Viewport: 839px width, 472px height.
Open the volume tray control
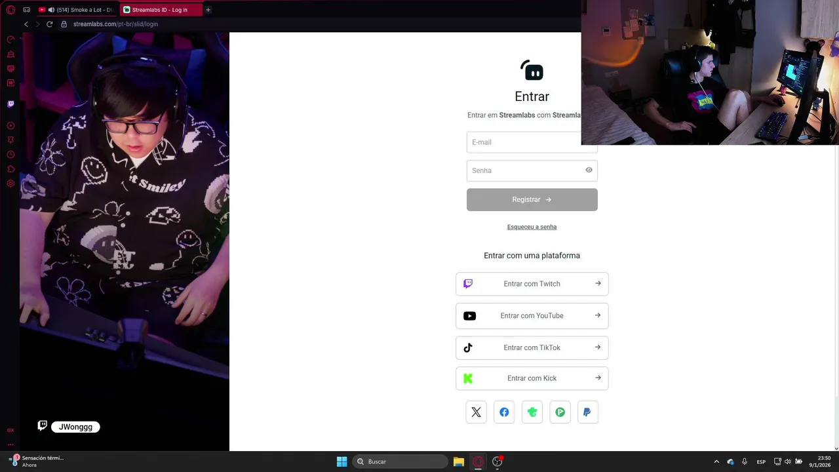pyautogui.click(x=788, y=462)
